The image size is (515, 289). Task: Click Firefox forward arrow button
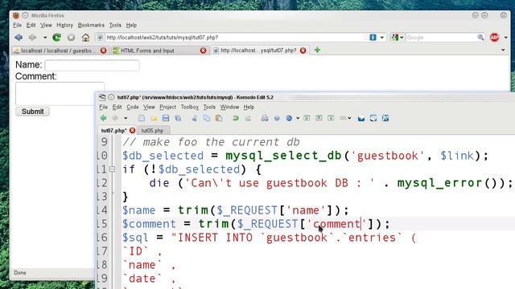click(x=32, y=38)
